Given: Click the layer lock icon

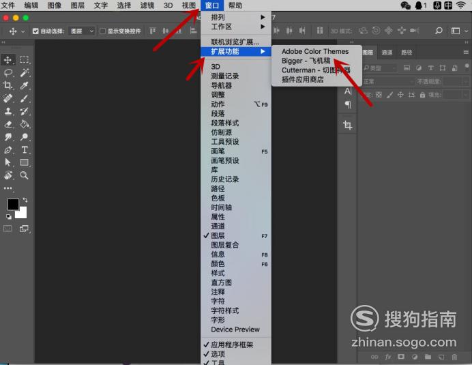Looking at the screenshot, I should pos(422,95).
